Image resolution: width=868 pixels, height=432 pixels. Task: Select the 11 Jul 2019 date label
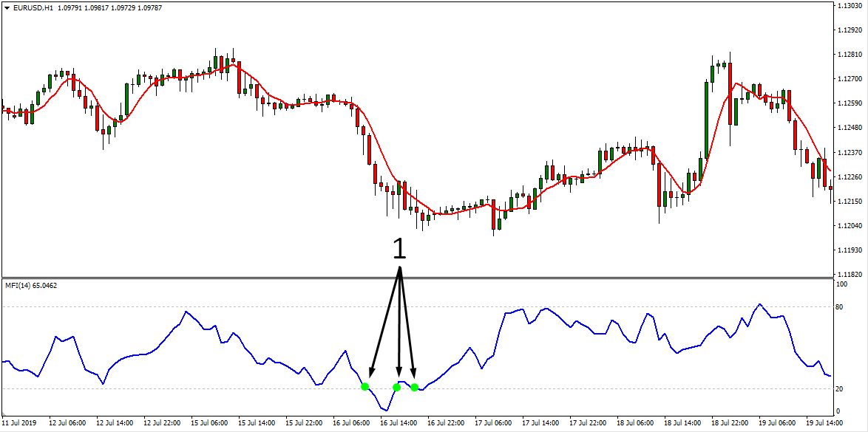[x=18, y=423]
